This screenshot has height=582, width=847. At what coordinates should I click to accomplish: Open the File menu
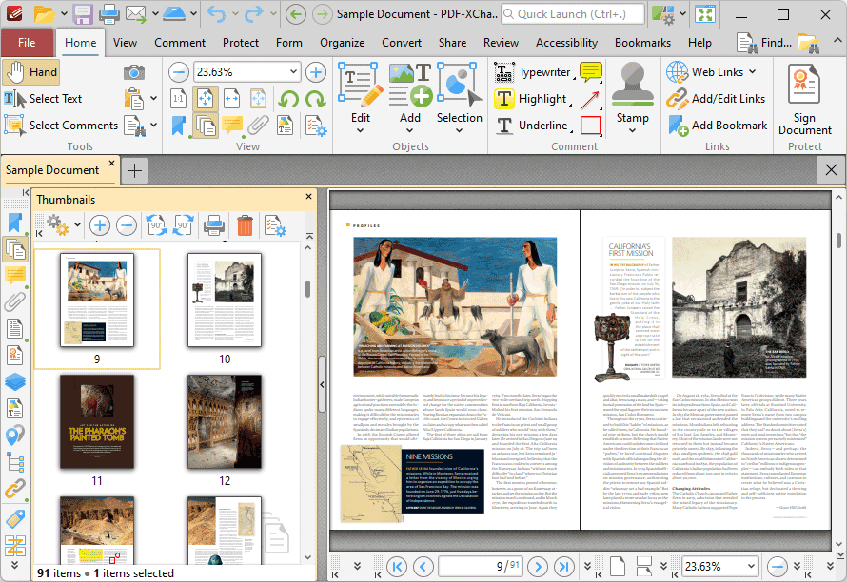coord(27,43)
